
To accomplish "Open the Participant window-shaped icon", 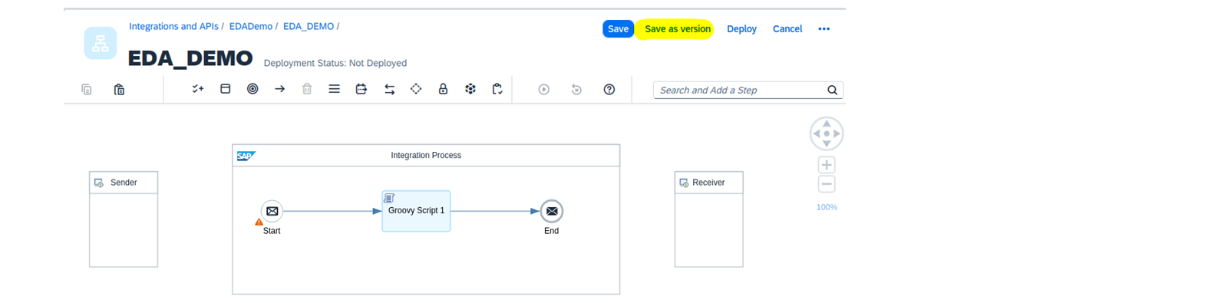I will click(x=226, y=89).
